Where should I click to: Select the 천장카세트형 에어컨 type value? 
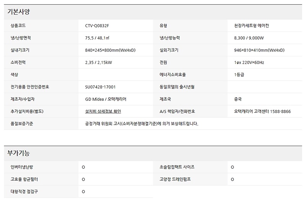pyautogui.click(x=254, y=26)
